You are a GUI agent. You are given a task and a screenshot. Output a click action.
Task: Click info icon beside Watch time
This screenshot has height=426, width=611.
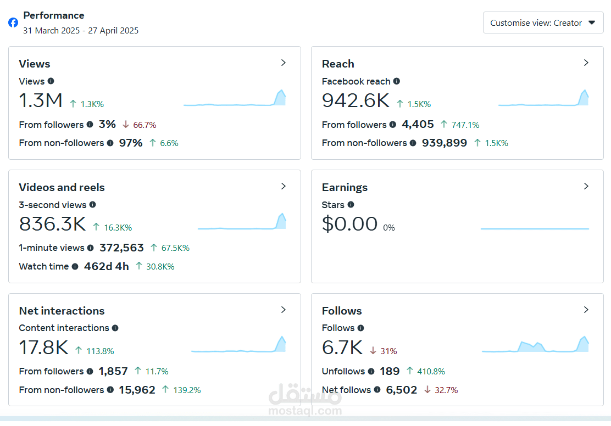click(x=75, y=266)
